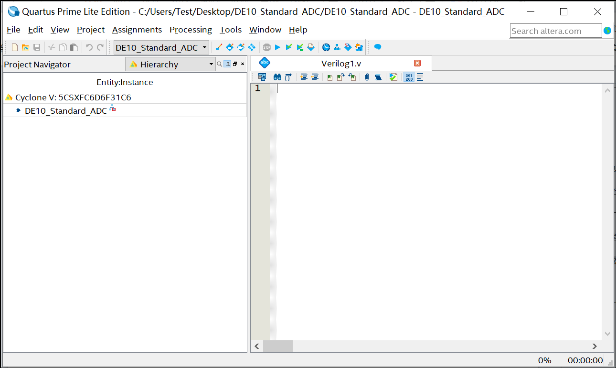Open the editor window docking icon

point(262,77)
